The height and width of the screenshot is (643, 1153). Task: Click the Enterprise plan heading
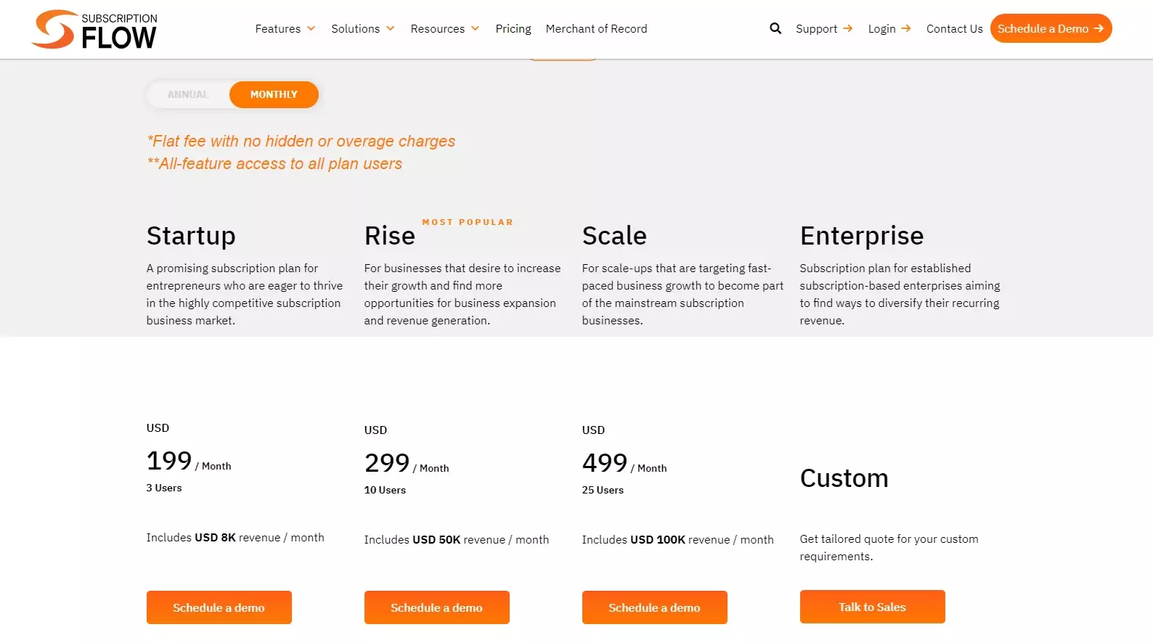pyautogui.click(x=861, y=236)
